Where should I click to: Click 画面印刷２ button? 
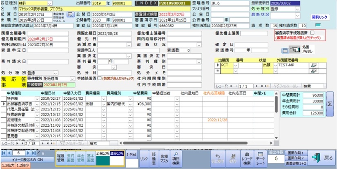pyautogui.click(x=296, y=158)
